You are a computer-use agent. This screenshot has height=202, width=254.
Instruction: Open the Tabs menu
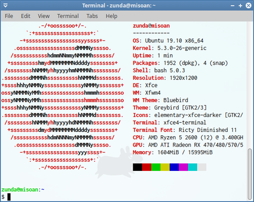(92, 16)
